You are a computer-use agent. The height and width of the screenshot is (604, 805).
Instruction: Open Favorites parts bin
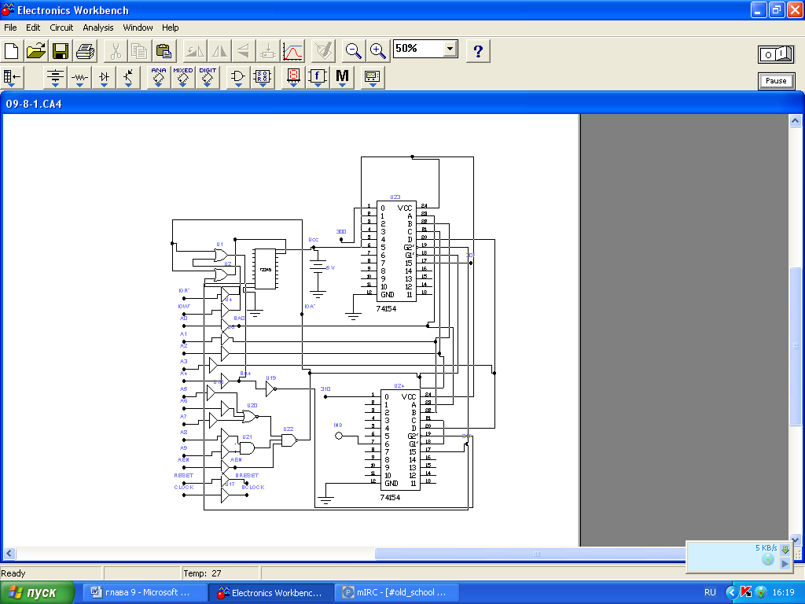(12, 77)
